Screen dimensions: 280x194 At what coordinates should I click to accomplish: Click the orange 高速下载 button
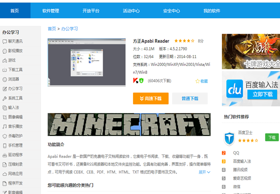(x=151, y=98)
